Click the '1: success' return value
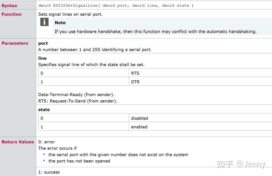272x176 pixels. coord(49,172)
